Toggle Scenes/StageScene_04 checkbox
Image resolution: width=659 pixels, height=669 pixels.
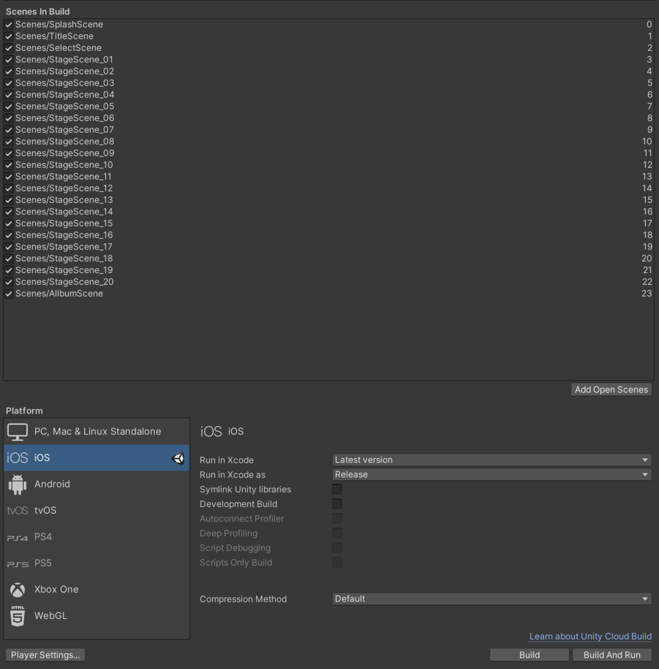click(8, 95)
